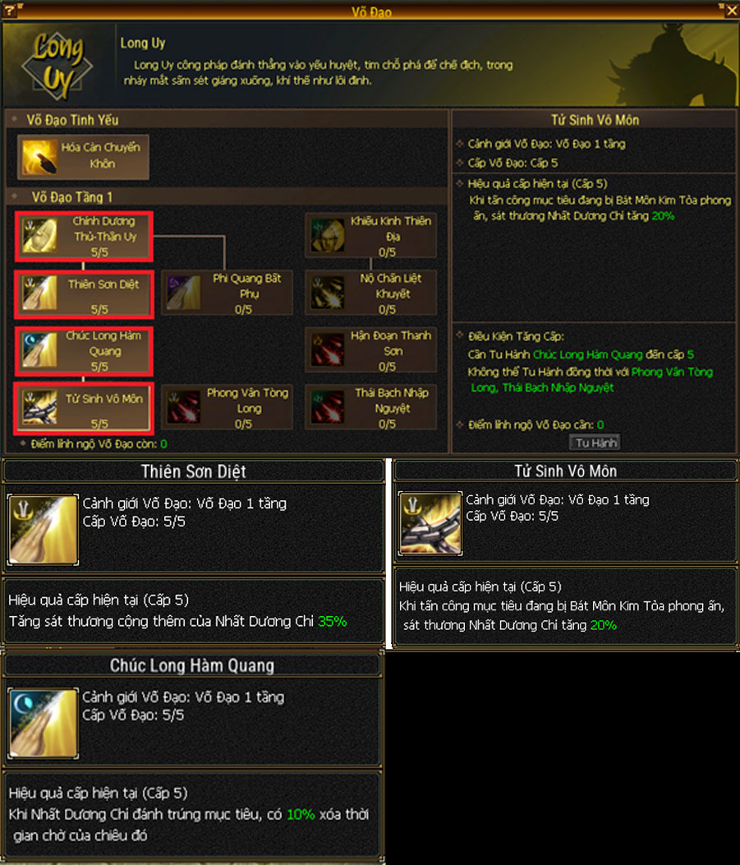The image size is (740, 865).
Task: Select the Hận Đoạn Thanh Sơn skill icon
Action: (328, 350)
